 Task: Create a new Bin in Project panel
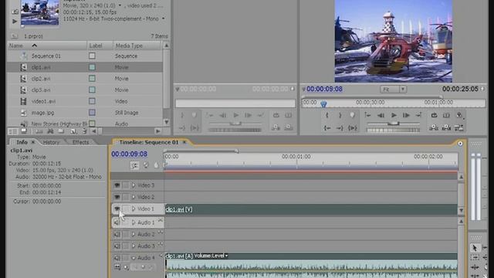(x=61, y=131)
